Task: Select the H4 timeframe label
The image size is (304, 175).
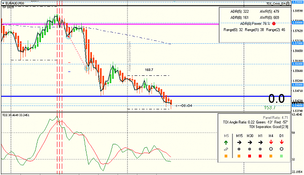Action: (x=271, y=136)
